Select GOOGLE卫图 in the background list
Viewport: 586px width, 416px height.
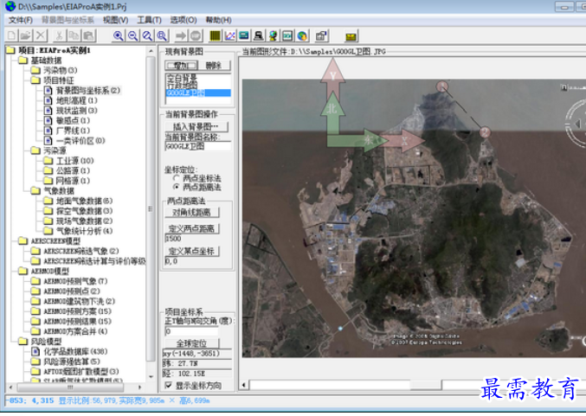pos(198,93)
